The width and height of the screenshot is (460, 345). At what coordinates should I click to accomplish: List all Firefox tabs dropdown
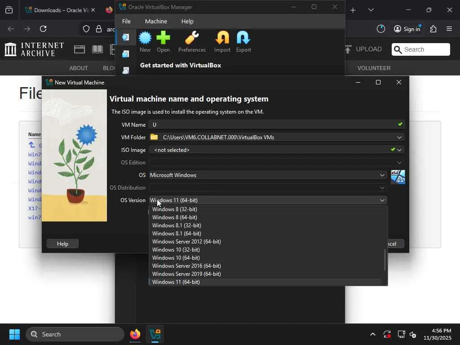371,10
